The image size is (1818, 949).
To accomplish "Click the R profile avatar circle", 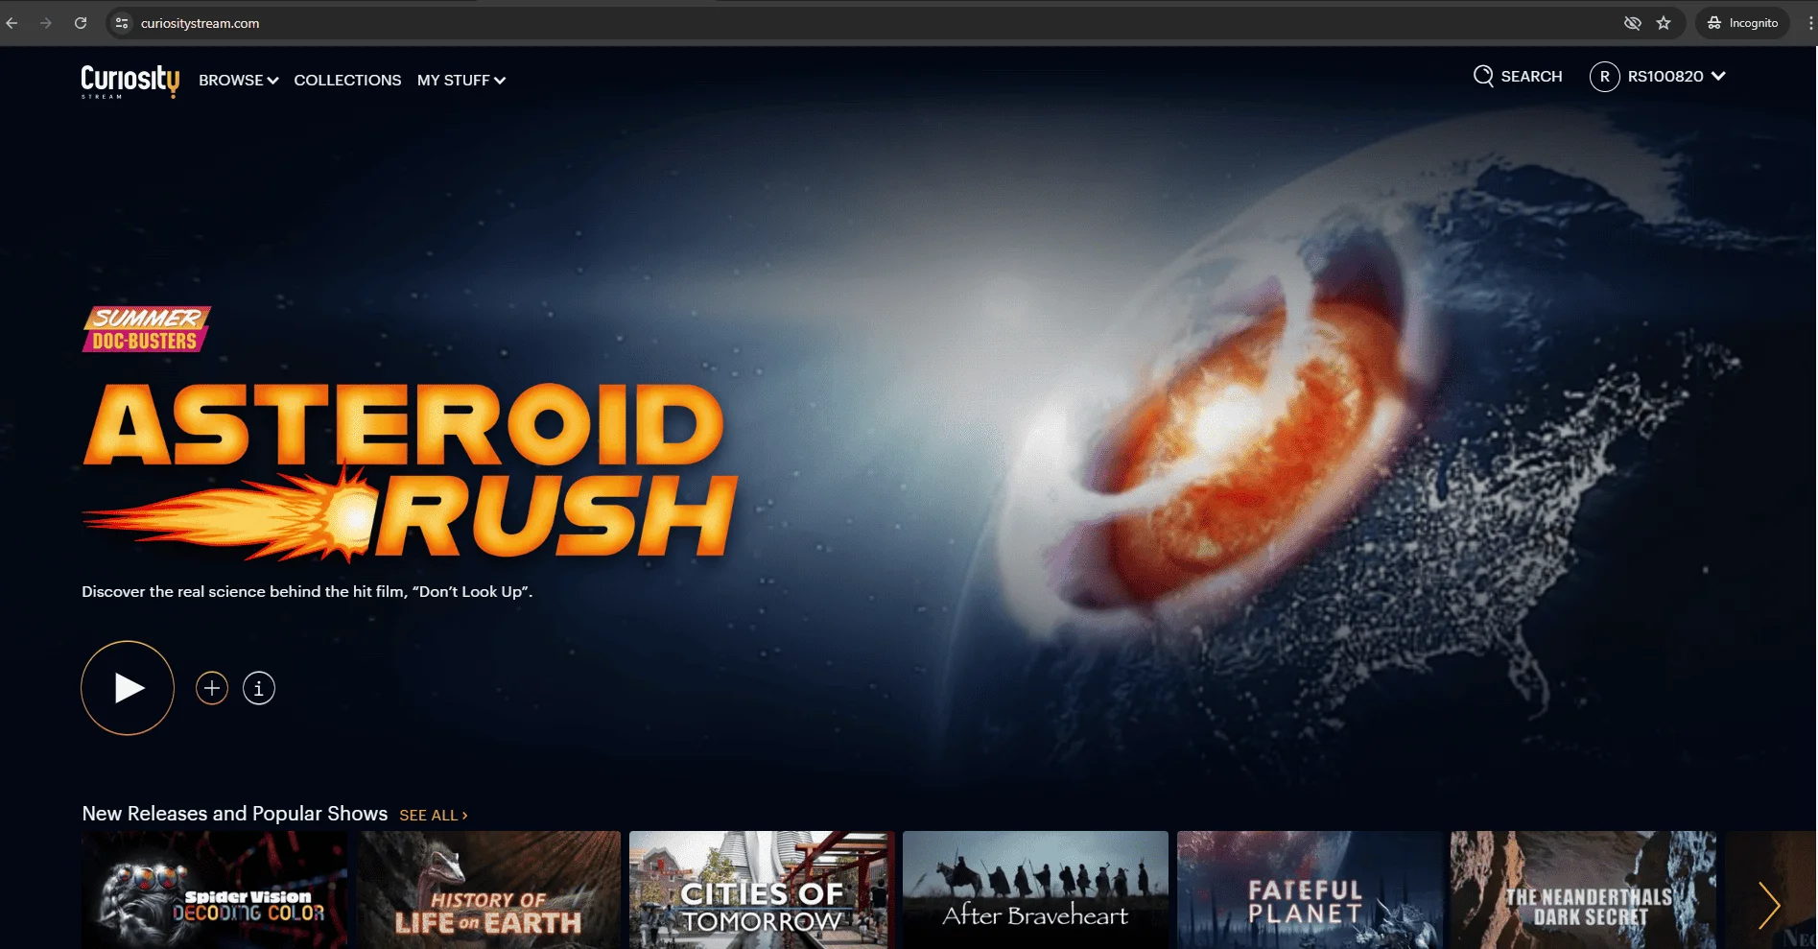I will click(x=1605, y=77).
